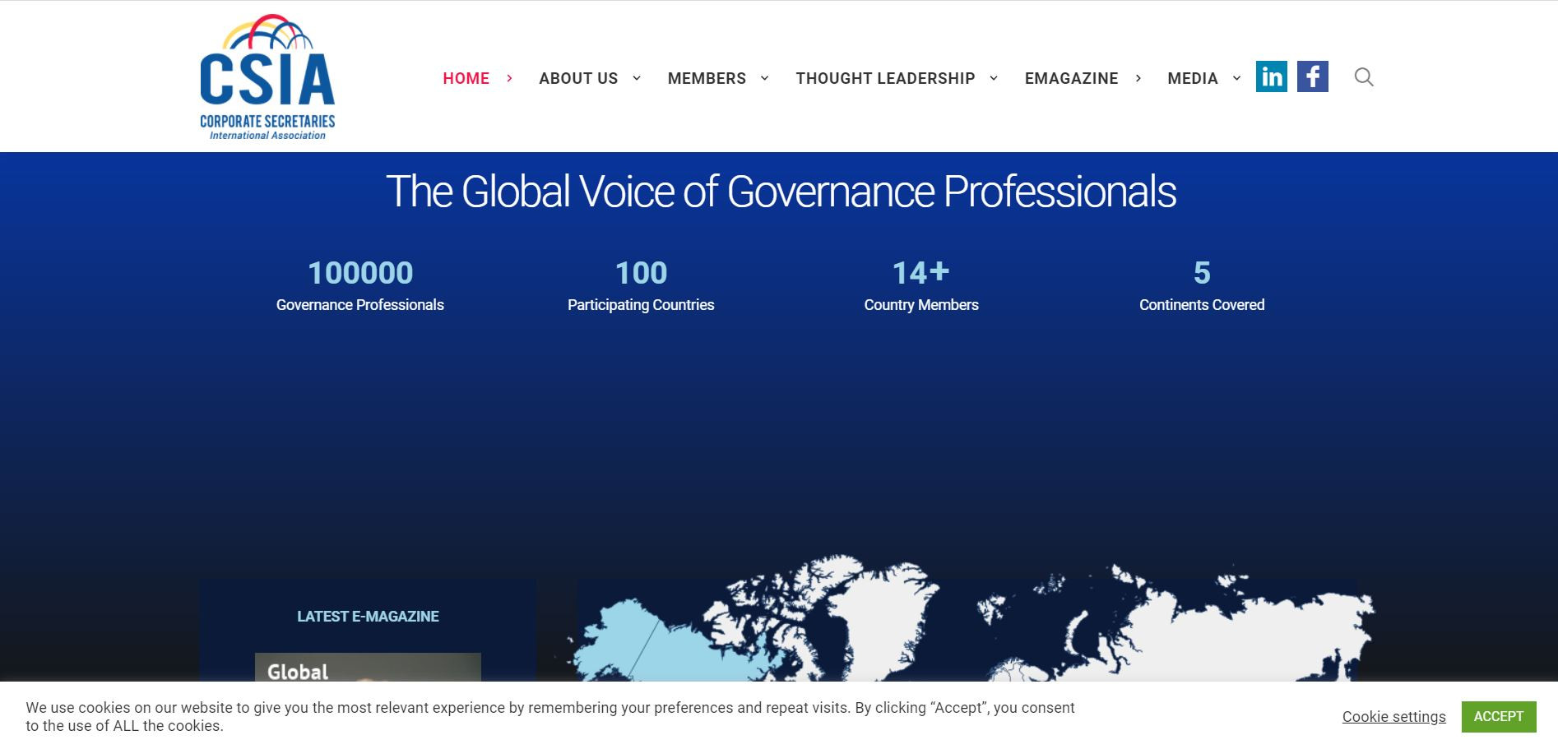The image size is (1558, 749).
Task: Select Thought Leadership in navigation
Action: click(x=885, y=78)
